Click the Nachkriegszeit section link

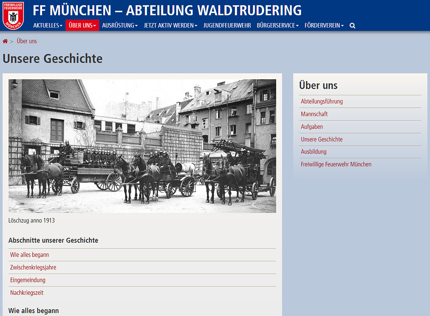pos(27,293)
